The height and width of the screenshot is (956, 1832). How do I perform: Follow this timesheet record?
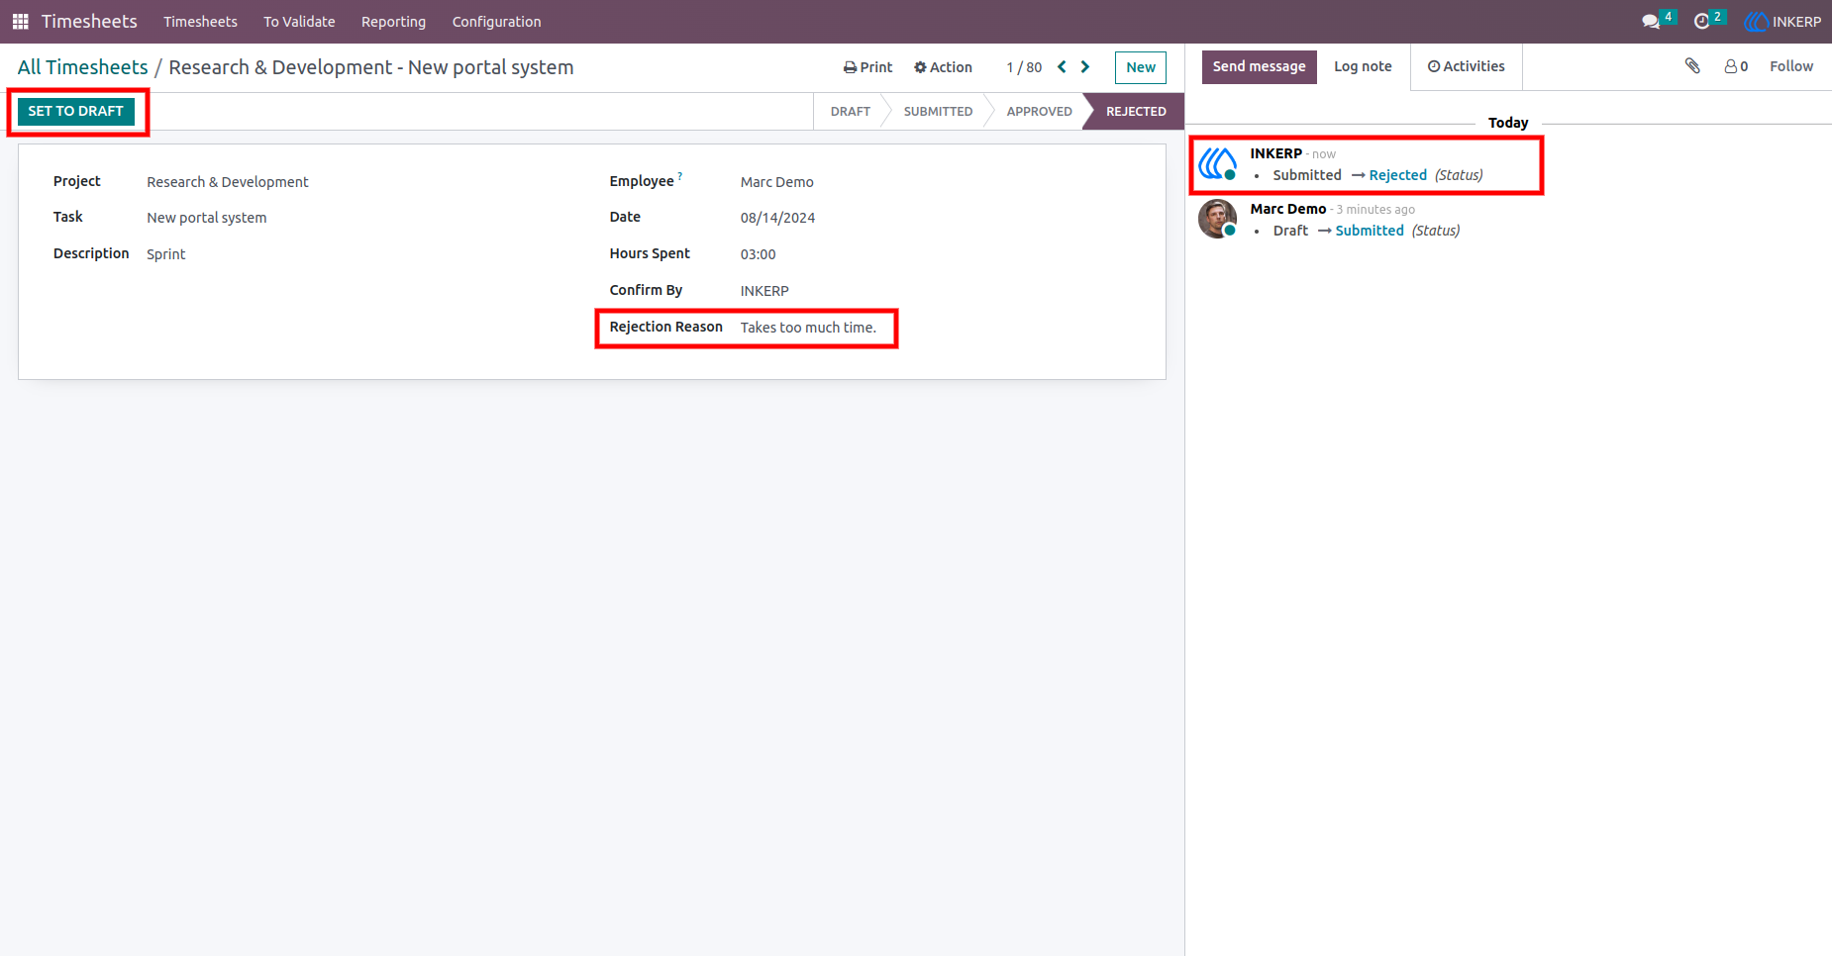pyautogui.click(x=1791, y=66)
